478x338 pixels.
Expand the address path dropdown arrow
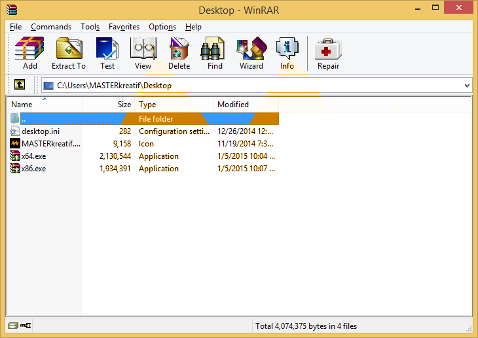click(x=467, y=86)
